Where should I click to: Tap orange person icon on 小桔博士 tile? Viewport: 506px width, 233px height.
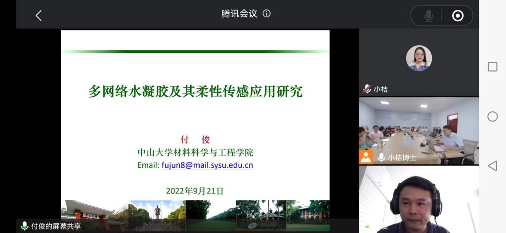click(366, 157)
